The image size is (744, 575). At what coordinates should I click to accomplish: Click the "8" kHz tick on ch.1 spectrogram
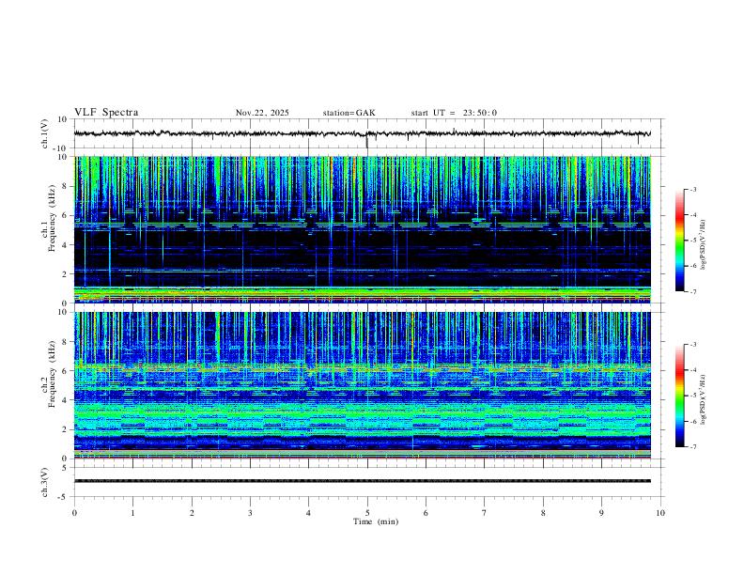66,186
